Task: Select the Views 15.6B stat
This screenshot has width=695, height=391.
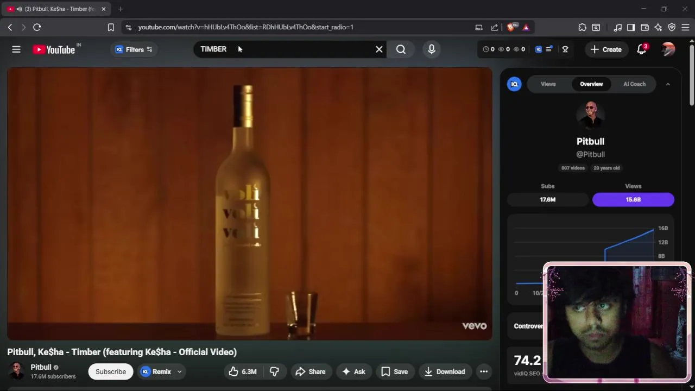Action: click(x=633, y=199)
